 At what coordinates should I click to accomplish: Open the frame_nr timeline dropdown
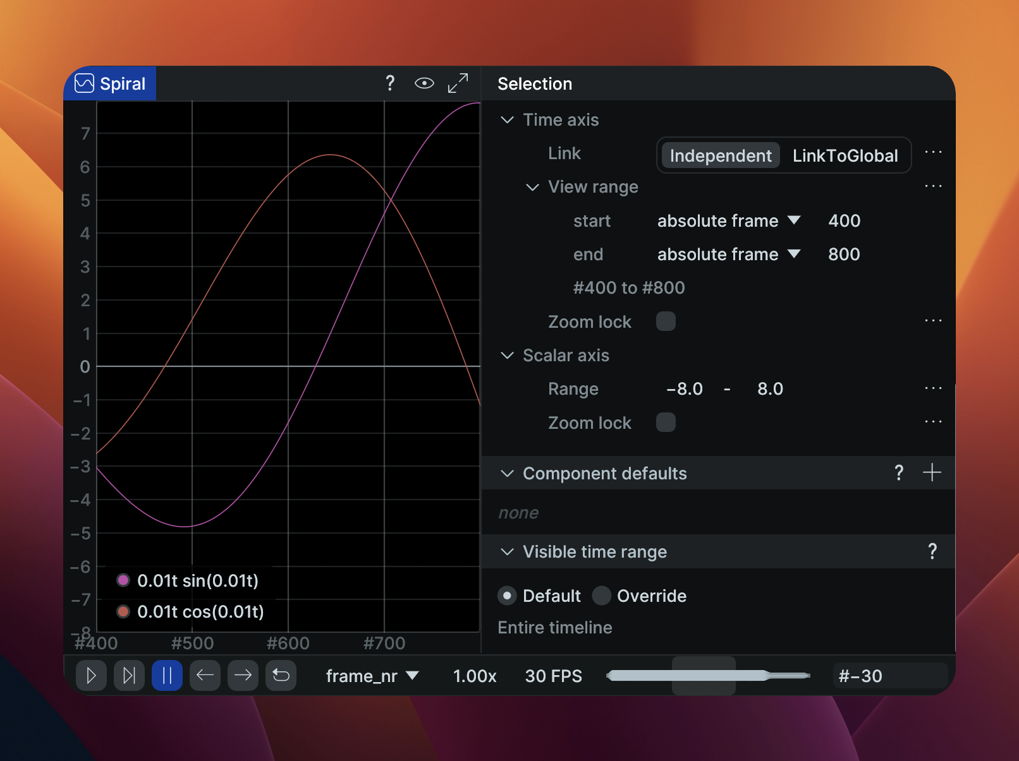[x=372, y=676]
